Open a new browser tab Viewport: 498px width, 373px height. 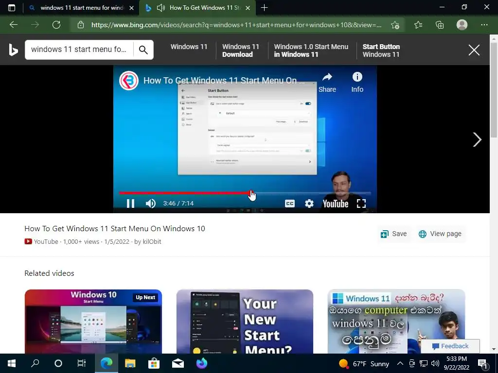tap(264, 8)
